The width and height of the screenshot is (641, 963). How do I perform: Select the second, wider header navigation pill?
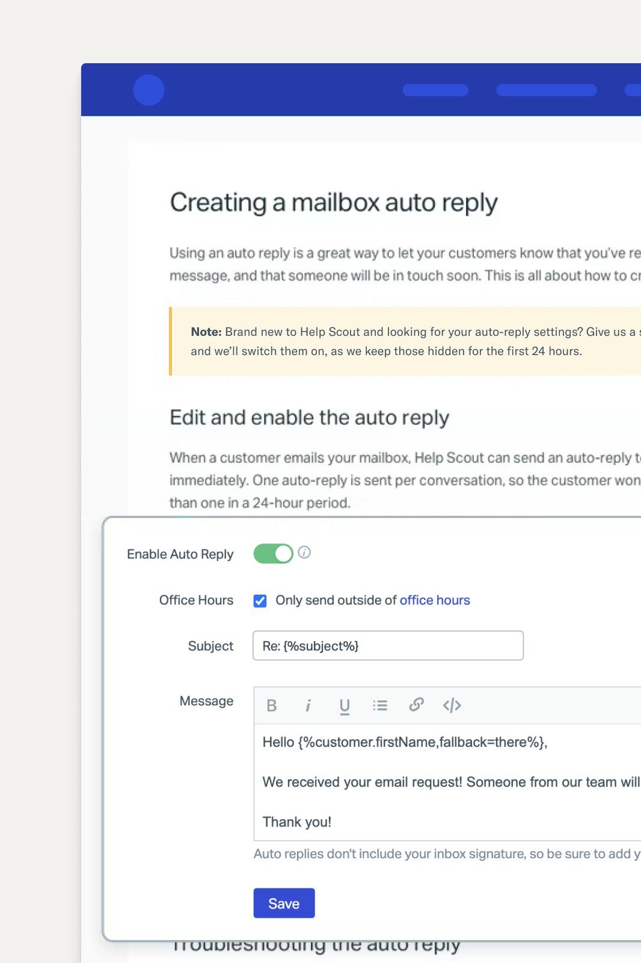click(x=546, y=90)
